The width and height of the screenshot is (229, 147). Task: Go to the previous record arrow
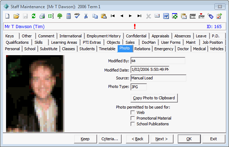(x=122, y=16)
